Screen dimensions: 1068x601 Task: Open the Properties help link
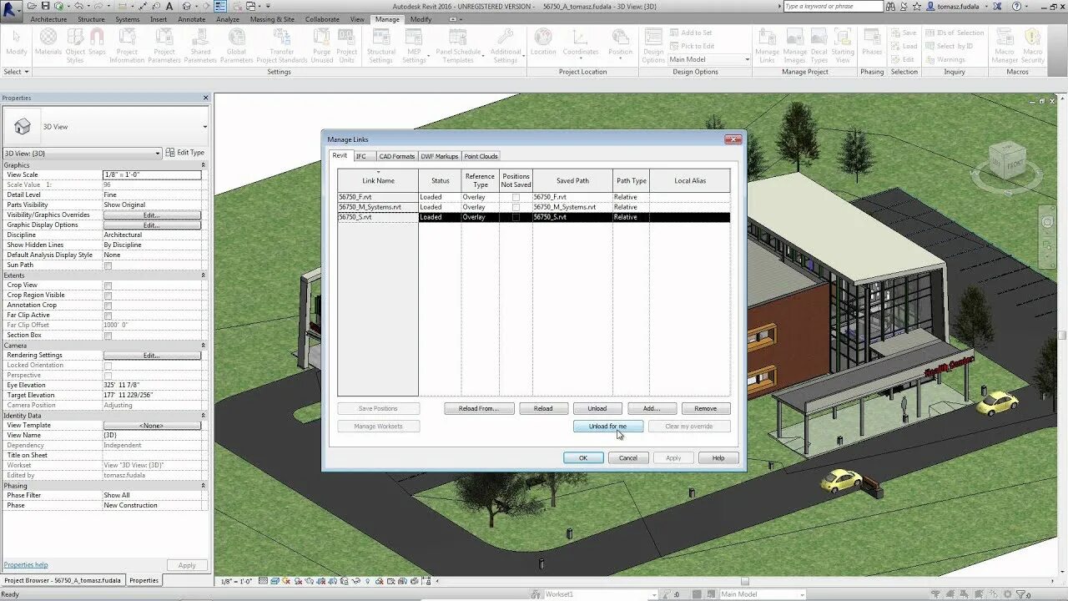point(26,565)
